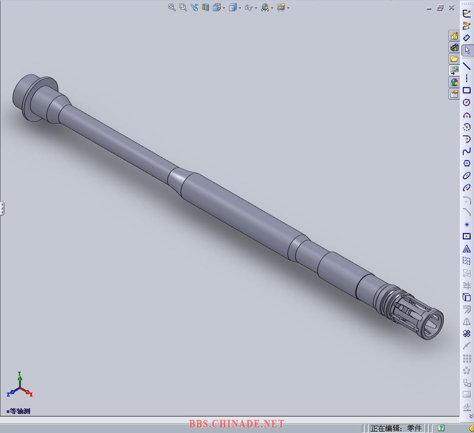Open the Display Style dropdown arrow

240,8
